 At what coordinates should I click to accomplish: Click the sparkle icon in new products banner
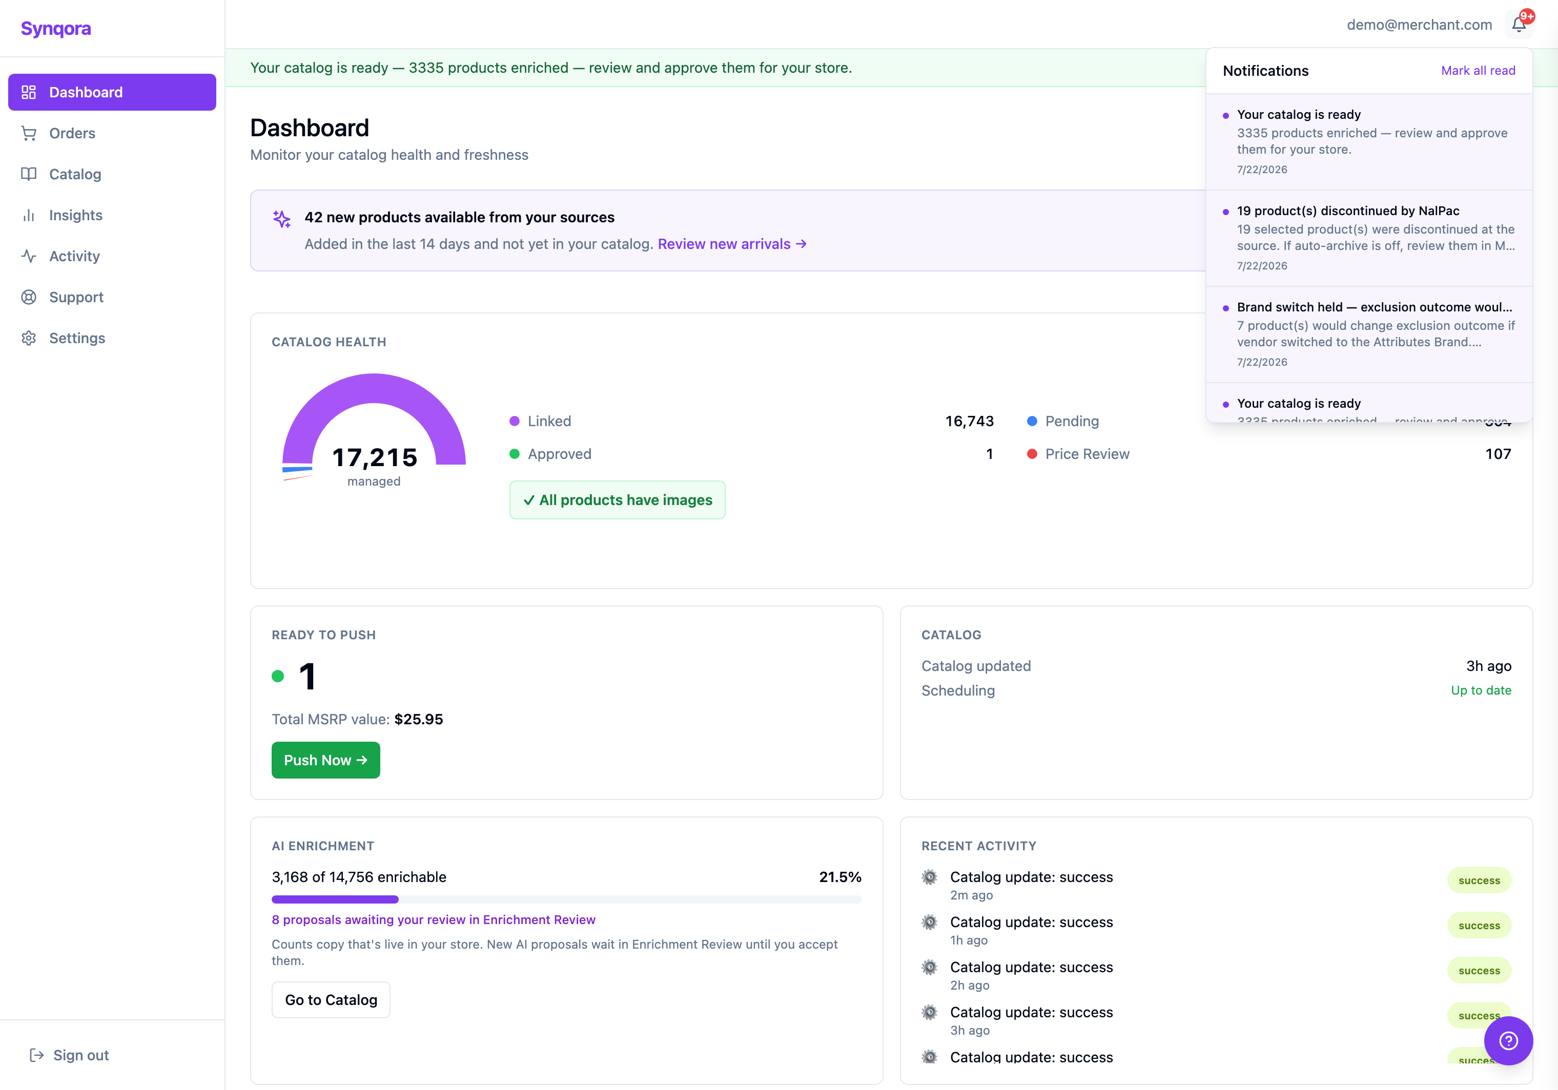click(x=281, y=218)
